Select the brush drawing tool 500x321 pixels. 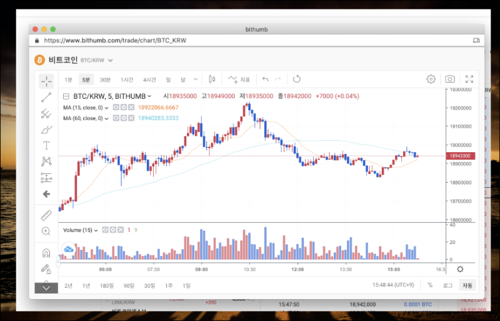46,130
